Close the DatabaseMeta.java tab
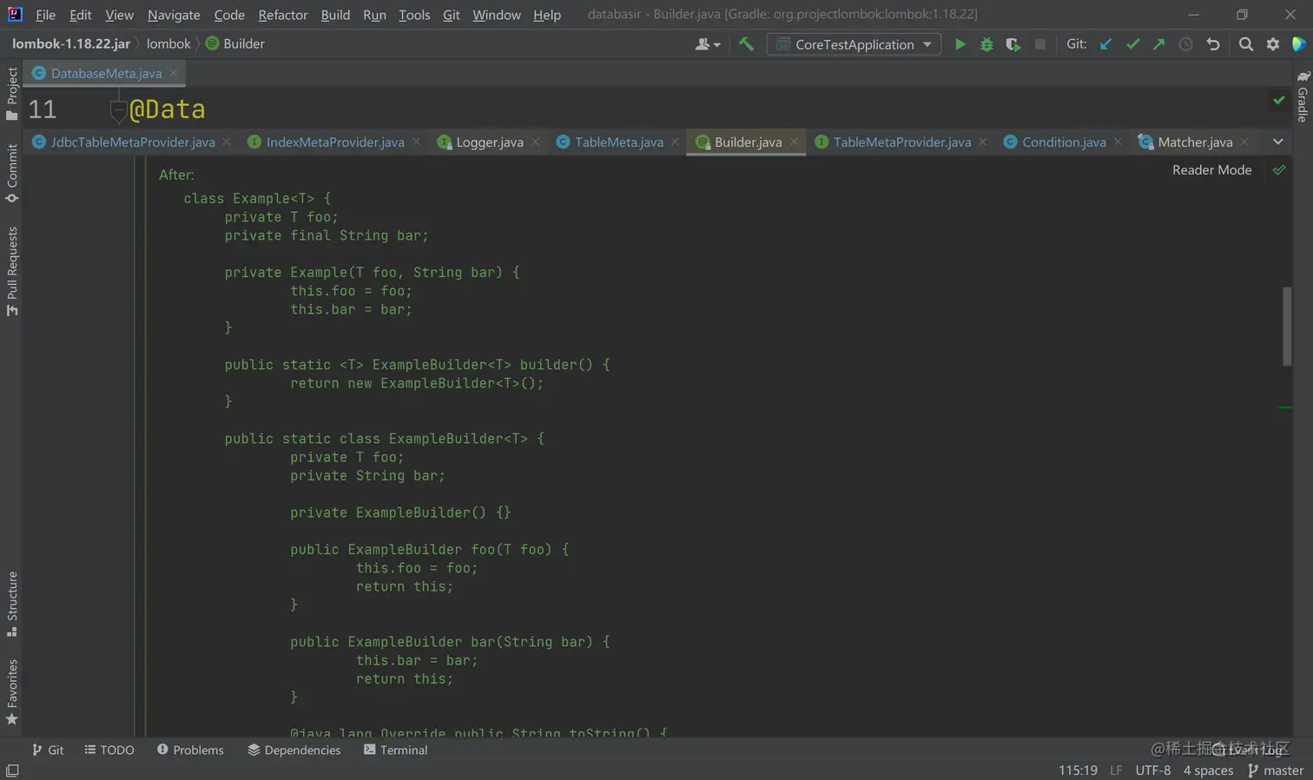The width and height of the screenshot is (1313, 780). click(x=174, y=73)
